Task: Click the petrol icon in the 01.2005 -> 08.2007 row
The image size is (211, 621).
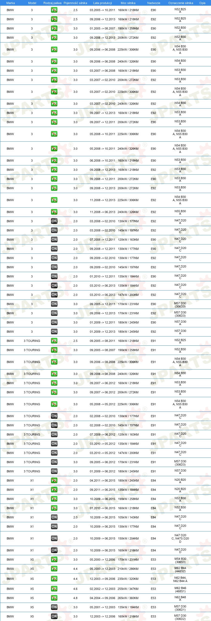Action: click(x=54, y=28)
